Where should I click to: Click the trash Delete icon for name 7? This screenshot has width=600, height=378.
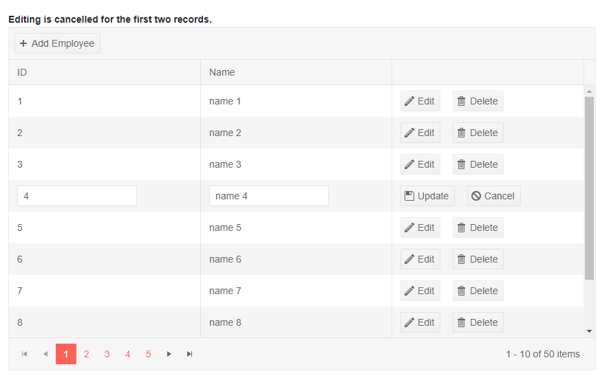[x=462, y=291]
